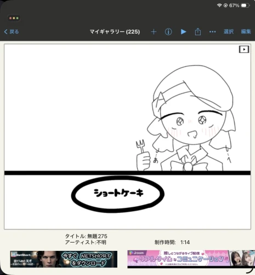Viewport: 255px width, 275px height.
Task: Click the マイギャラリー (225) title
Action: pyautogui.click(x=115, y=32)
